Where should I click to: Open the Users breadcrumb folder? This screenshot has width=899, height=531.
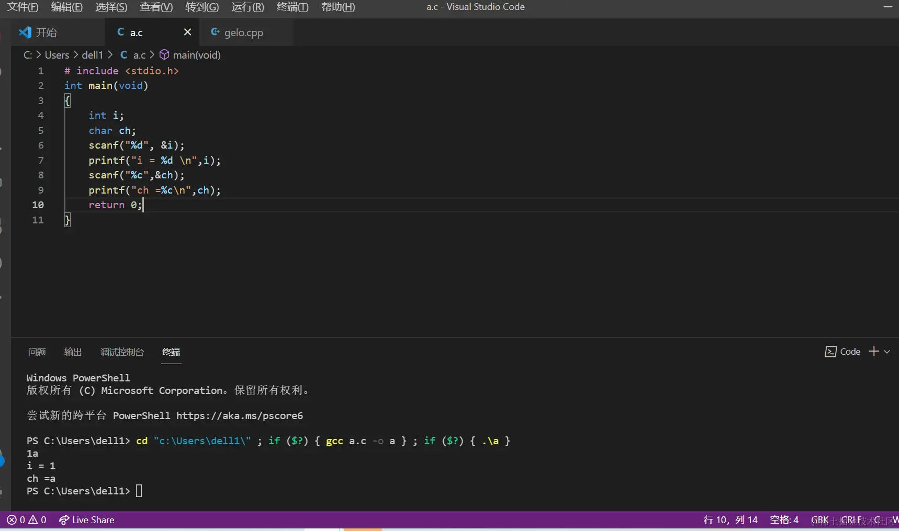pos(57,55)
